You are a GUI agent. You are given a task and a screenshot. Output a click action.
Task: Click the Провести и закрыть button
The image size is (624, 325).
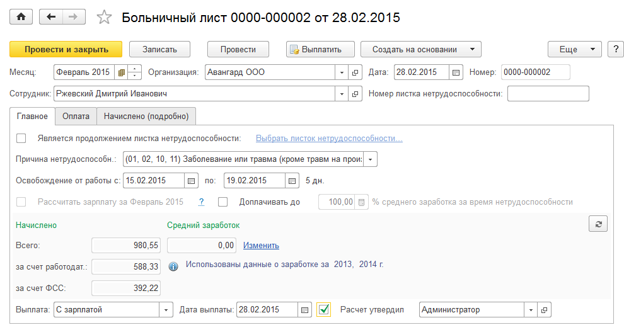click(x=66, y=49)
